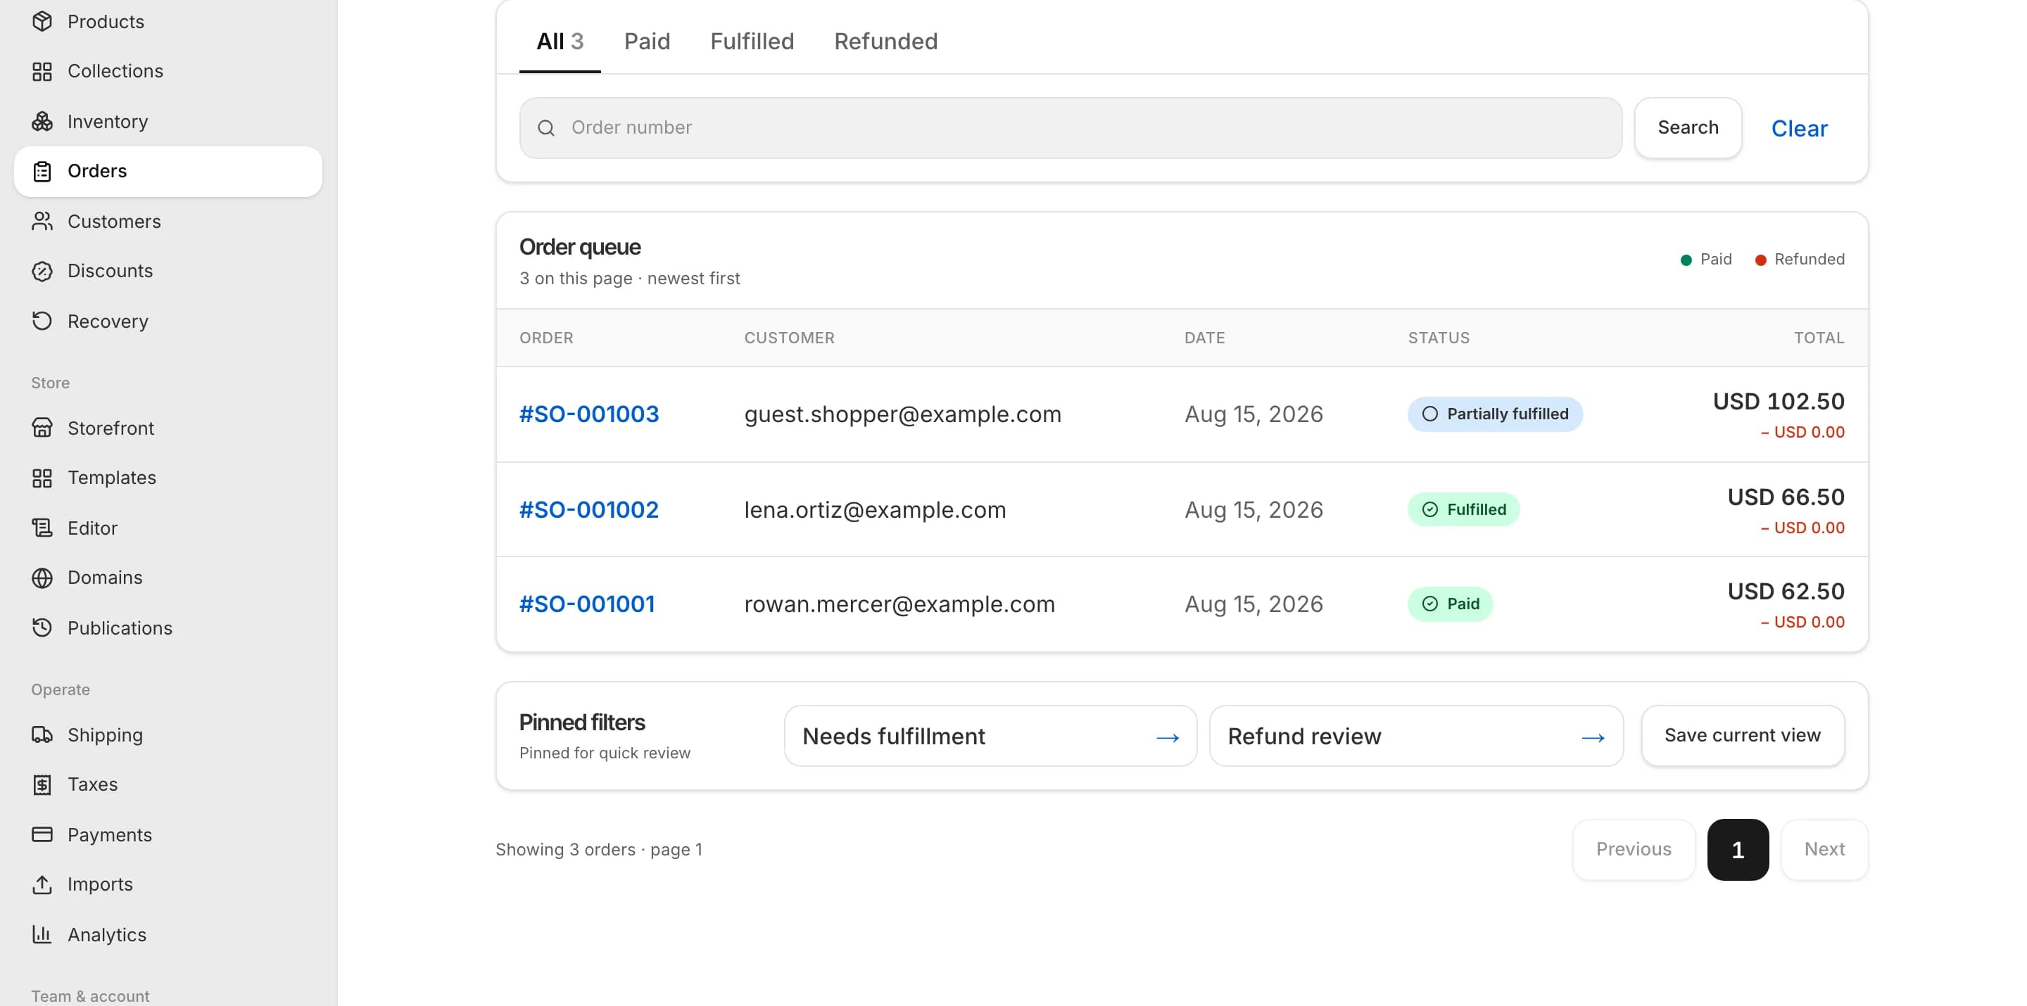The width and height of the screenshot is (2027, 1006).
Task: Open Products via its box icon
Action: tap(42, 21)
